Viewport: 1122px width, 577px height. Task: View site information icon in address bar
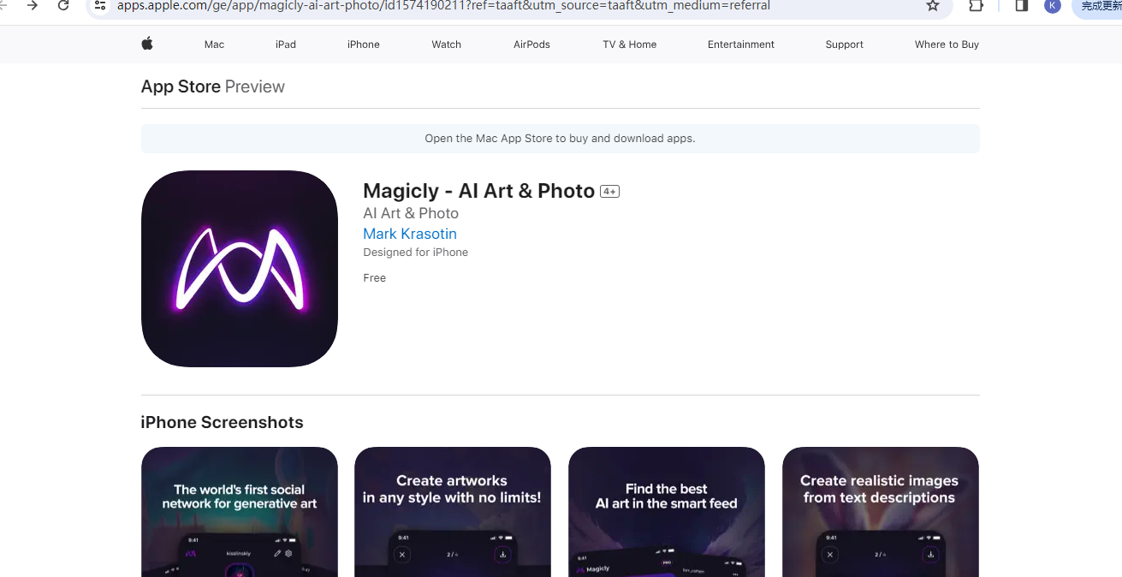click(100, 6)
